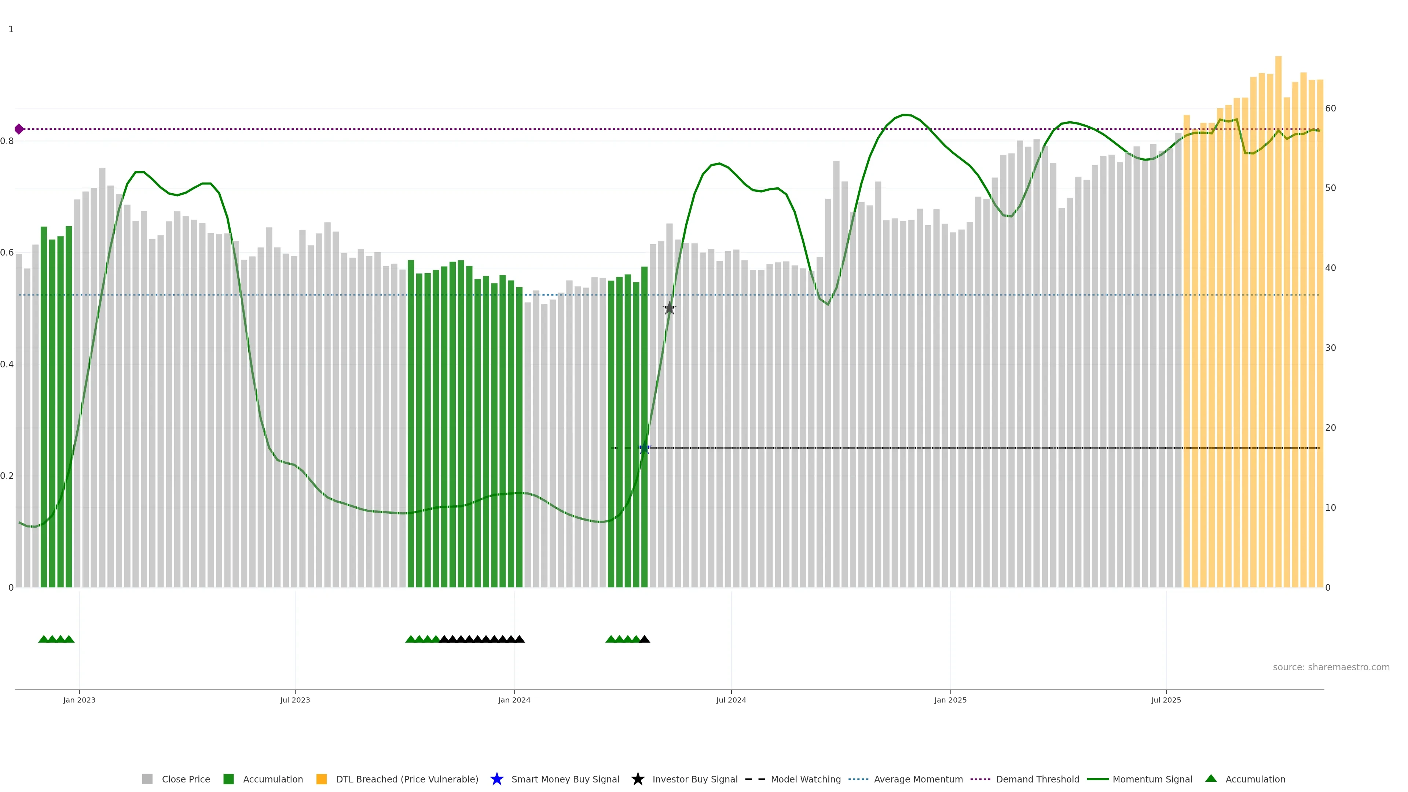The height and width of the screenshot is (792, 1408).
Task: Click the green Accumulation legend square
Action: click(x=228, y=779)
